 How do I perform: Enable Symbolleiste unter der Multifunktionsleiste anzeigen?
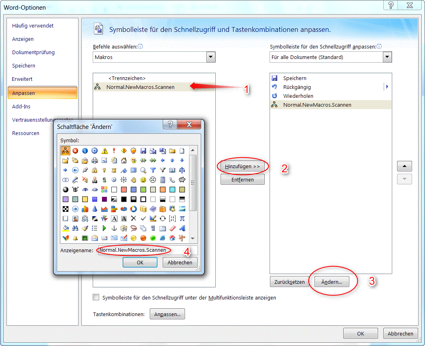(x=96, y=297)
